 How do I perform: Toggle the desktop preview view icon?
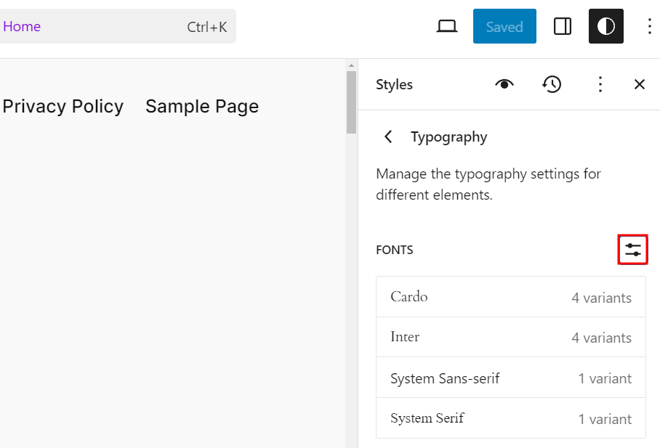tap(446, 26)
